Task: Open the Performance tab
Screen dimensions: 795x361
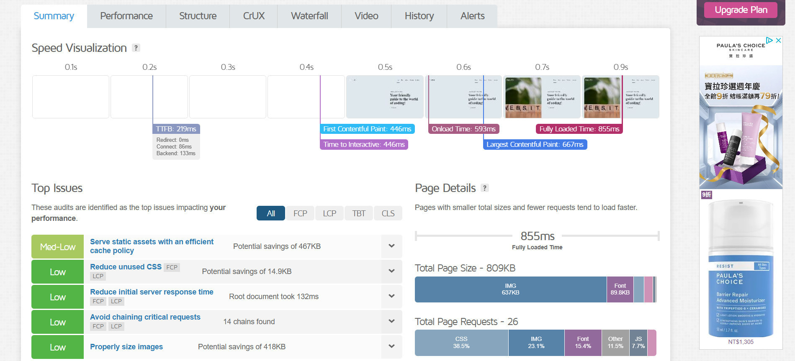Action: [x=126, y=16]
